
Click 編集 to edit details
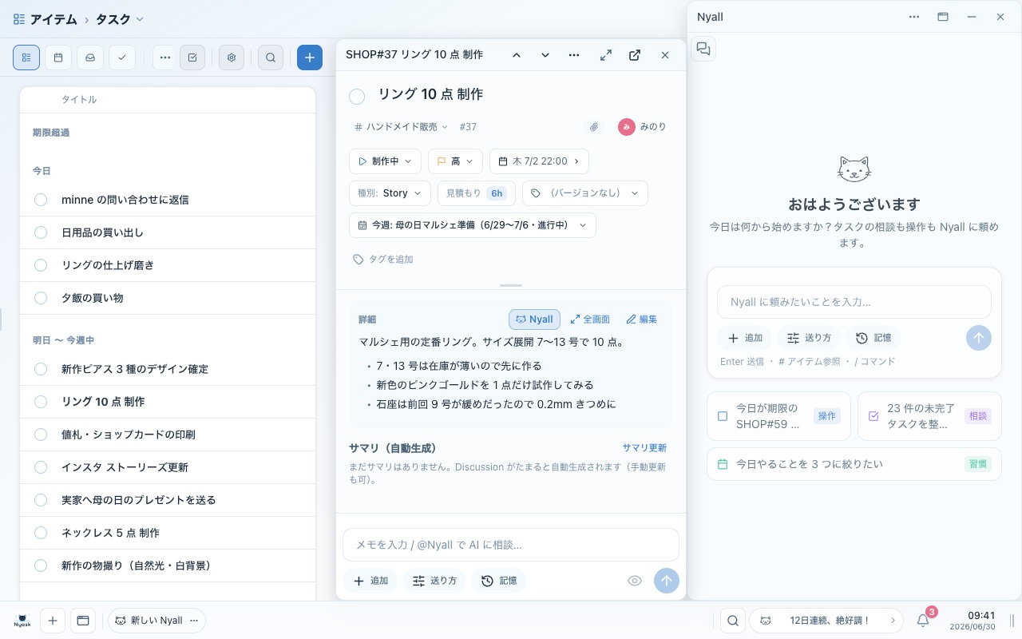click(x=642, y=319)
